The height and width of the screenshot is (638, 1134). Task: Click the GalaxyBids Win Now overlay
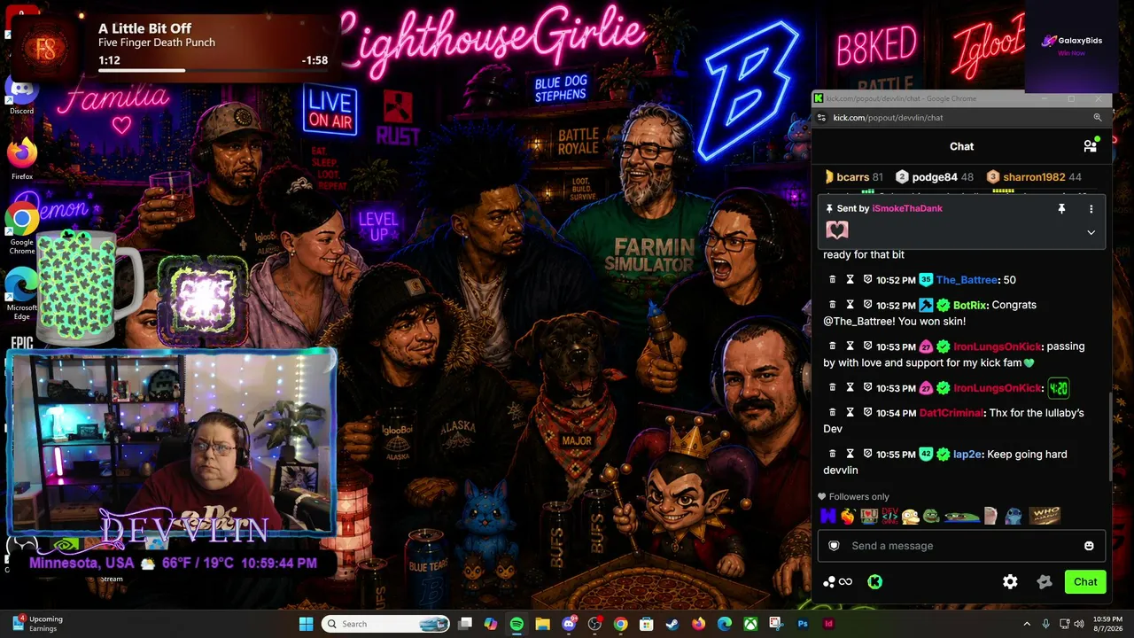[1072, 46]
